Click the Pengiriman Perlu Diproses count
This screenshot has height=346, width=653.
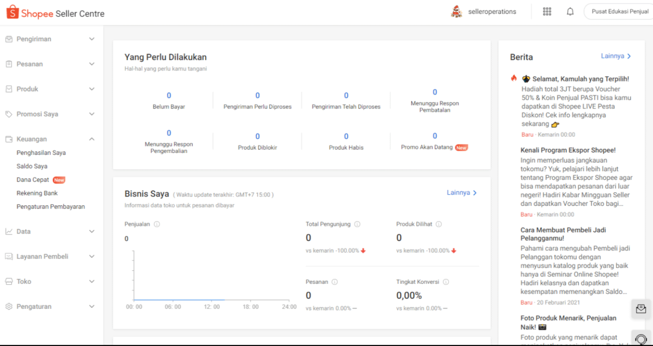click(257, 96)
